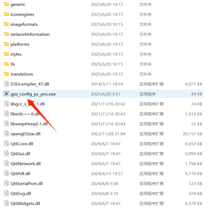The width and height of the screenshot is (218, 209).
Task: Click the libstdc++-6.dll file entry
Action: coord(25,114)
